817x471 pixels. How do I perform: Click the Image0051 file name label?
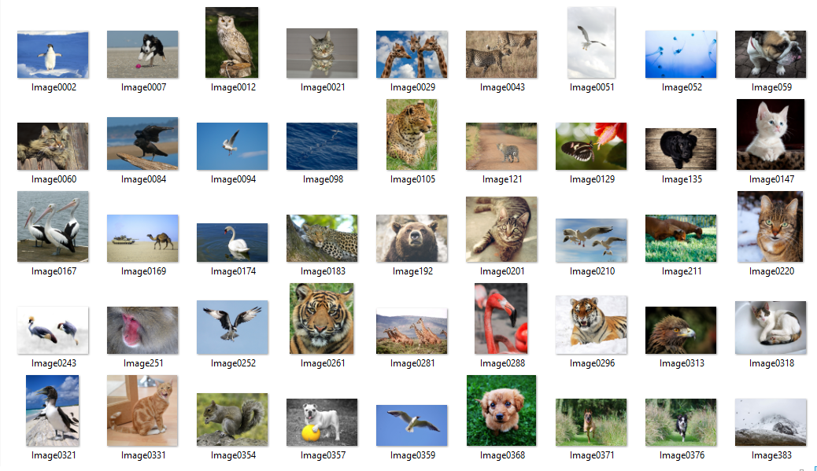click(x=592, y=87)
